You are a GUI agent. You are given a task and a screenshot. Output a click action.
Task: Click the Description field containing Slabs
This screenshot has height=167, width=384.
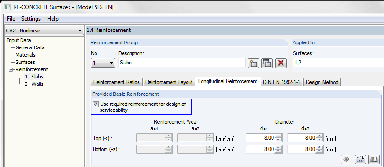[x=182, y=63]
